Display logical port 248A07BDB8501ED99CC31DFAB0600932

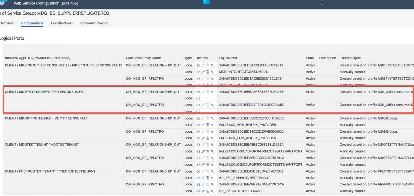(x=198, y=131)
